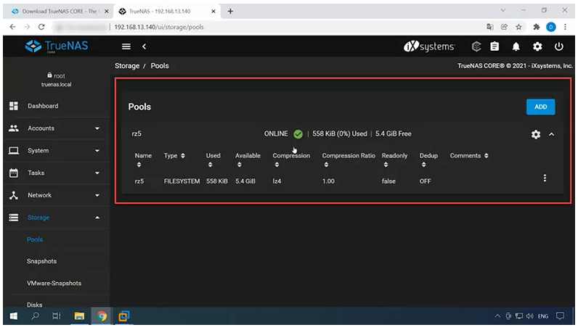Collapse the Storage menu
578x330 pixels.
(x=57, y=218)
